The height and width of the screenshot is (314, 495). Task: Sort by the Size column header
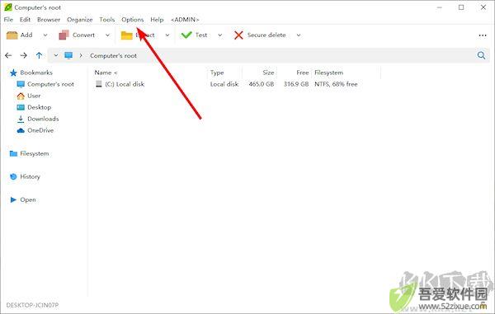(268, 73)
